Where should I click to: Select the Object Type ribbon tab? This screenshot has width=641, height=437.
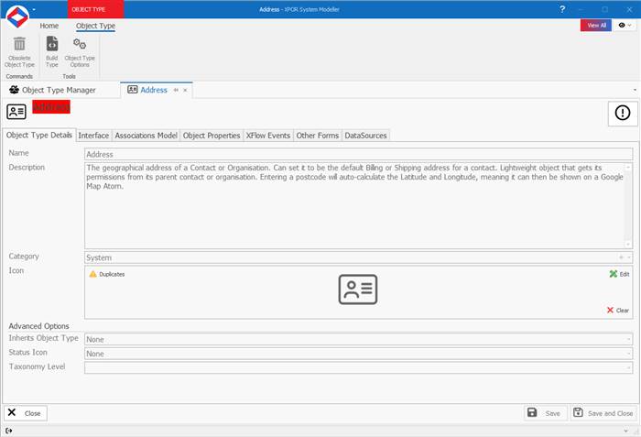point(95,26)
